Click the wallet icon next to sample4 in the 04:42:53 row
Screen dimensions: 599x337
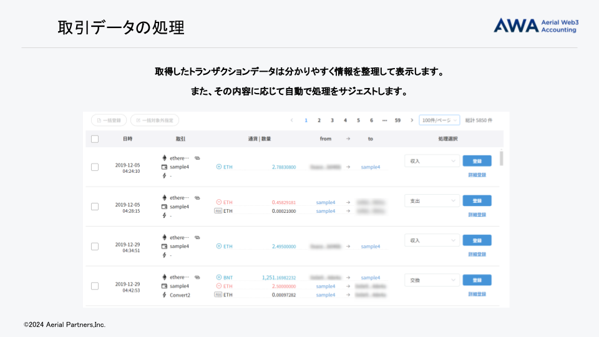pos(165,286)
